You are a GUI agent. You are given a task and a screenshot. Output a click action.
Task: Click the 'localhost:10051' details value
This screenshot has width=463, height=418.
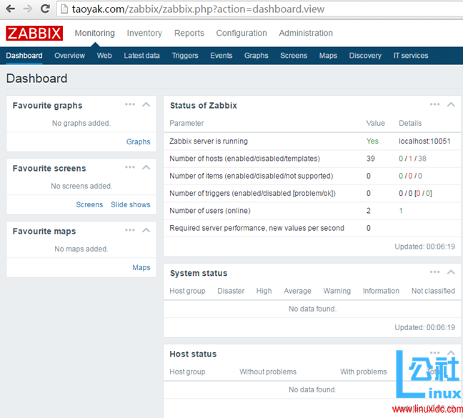(x=424, y=141)
